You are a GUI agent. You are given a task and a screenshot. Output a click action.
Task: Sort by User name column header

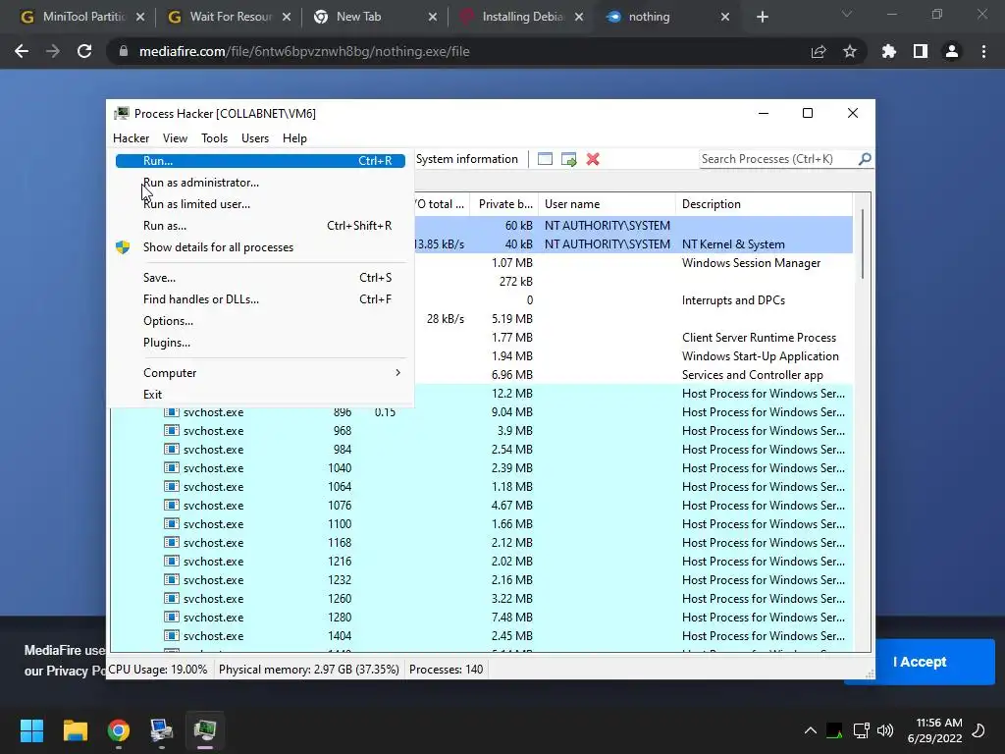point(607,204)
